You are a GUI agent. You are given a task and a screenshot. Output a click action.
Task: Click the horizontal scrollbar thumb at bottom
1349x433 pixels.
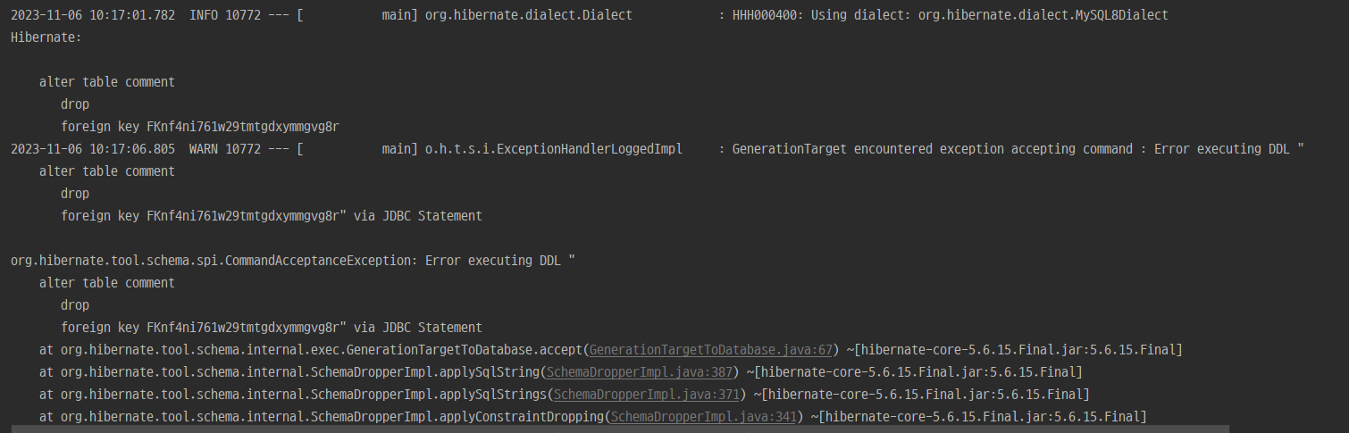(620, 429)
